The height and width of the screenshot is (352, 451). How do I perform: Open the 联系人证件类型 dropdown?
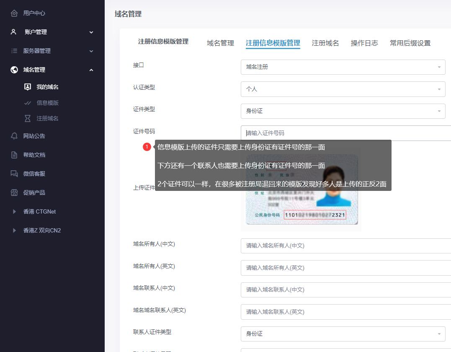click(x=343, y=334)
